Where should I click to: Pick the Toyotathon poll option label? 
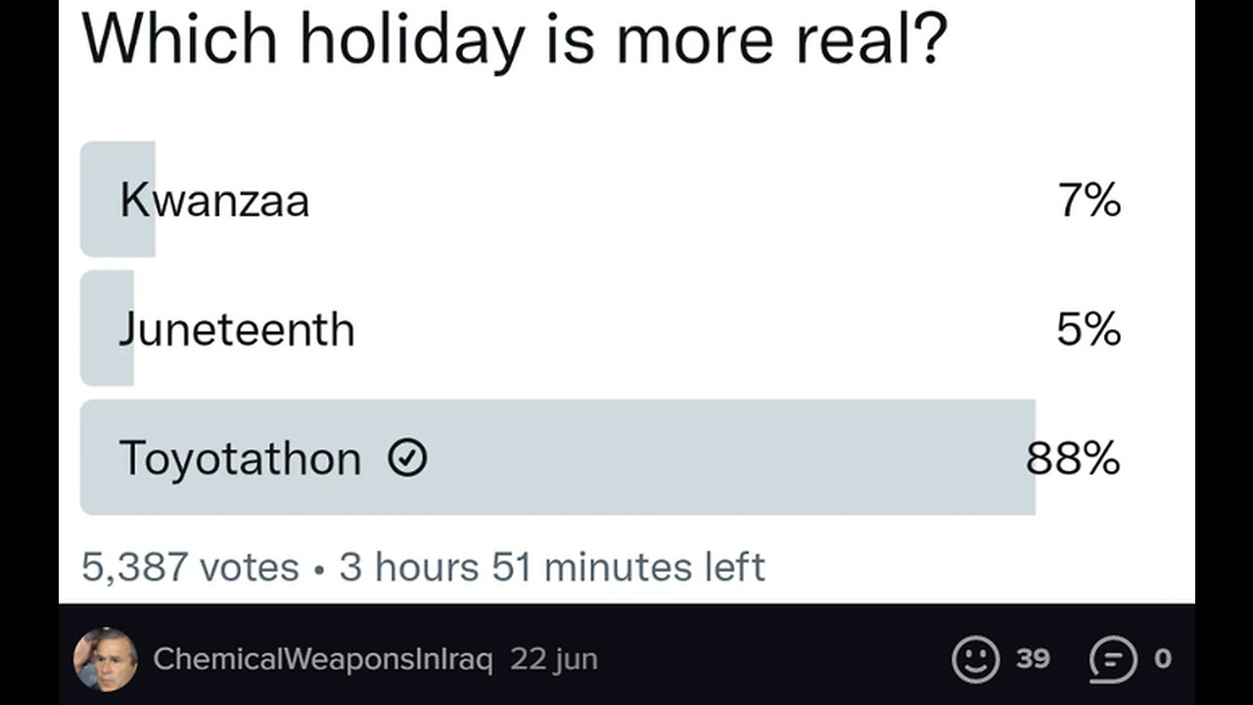(240, 458)
